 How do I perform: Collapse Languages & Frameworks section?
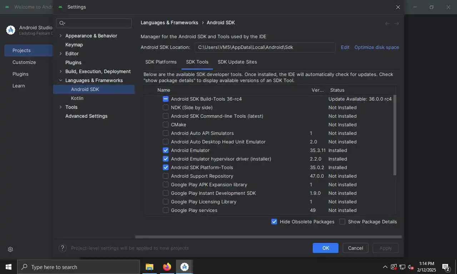pyautogui.click(x=60, y=80)
